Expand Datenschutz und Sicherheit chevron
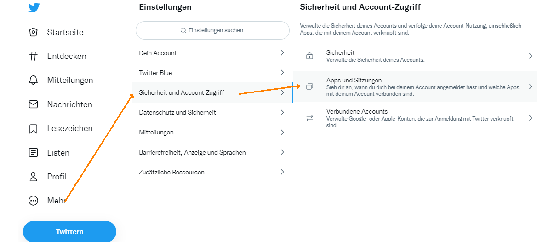This screenshot has height=242, width=537. click(x=282, y=112)
